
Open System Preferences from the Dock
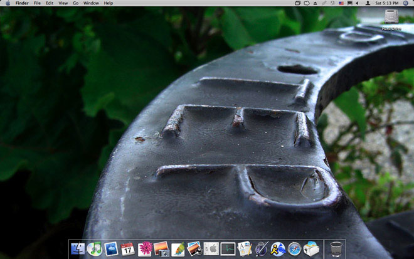click(x=211, y=249)
